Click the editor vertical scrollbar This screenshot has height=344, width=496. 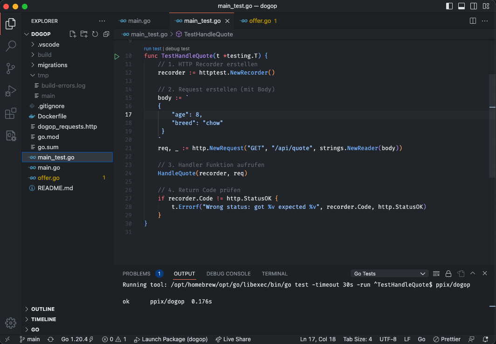(x=492, y=125)
